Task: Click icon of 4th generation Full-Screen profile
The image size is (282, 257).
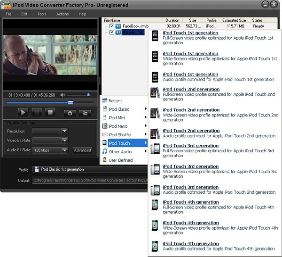Action: pyautogui.click(x=155, y=205)
